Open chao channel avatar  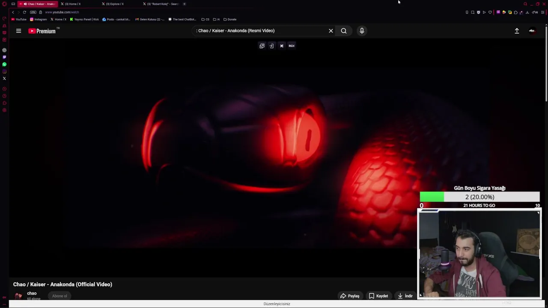click(18, 296)
